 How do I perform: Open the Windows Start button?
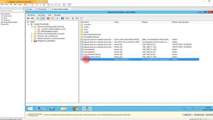30,109
